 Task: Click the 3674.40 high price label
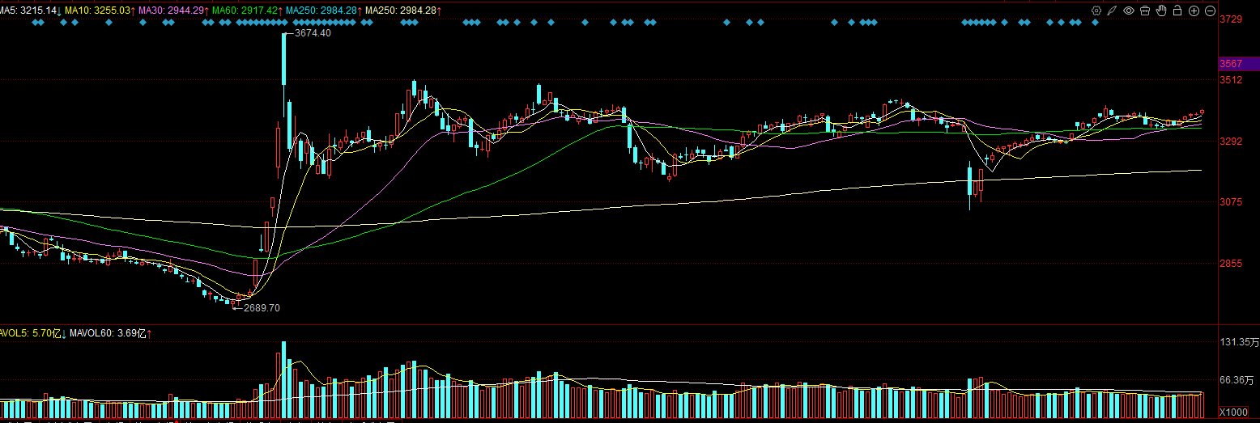[313, 33]
